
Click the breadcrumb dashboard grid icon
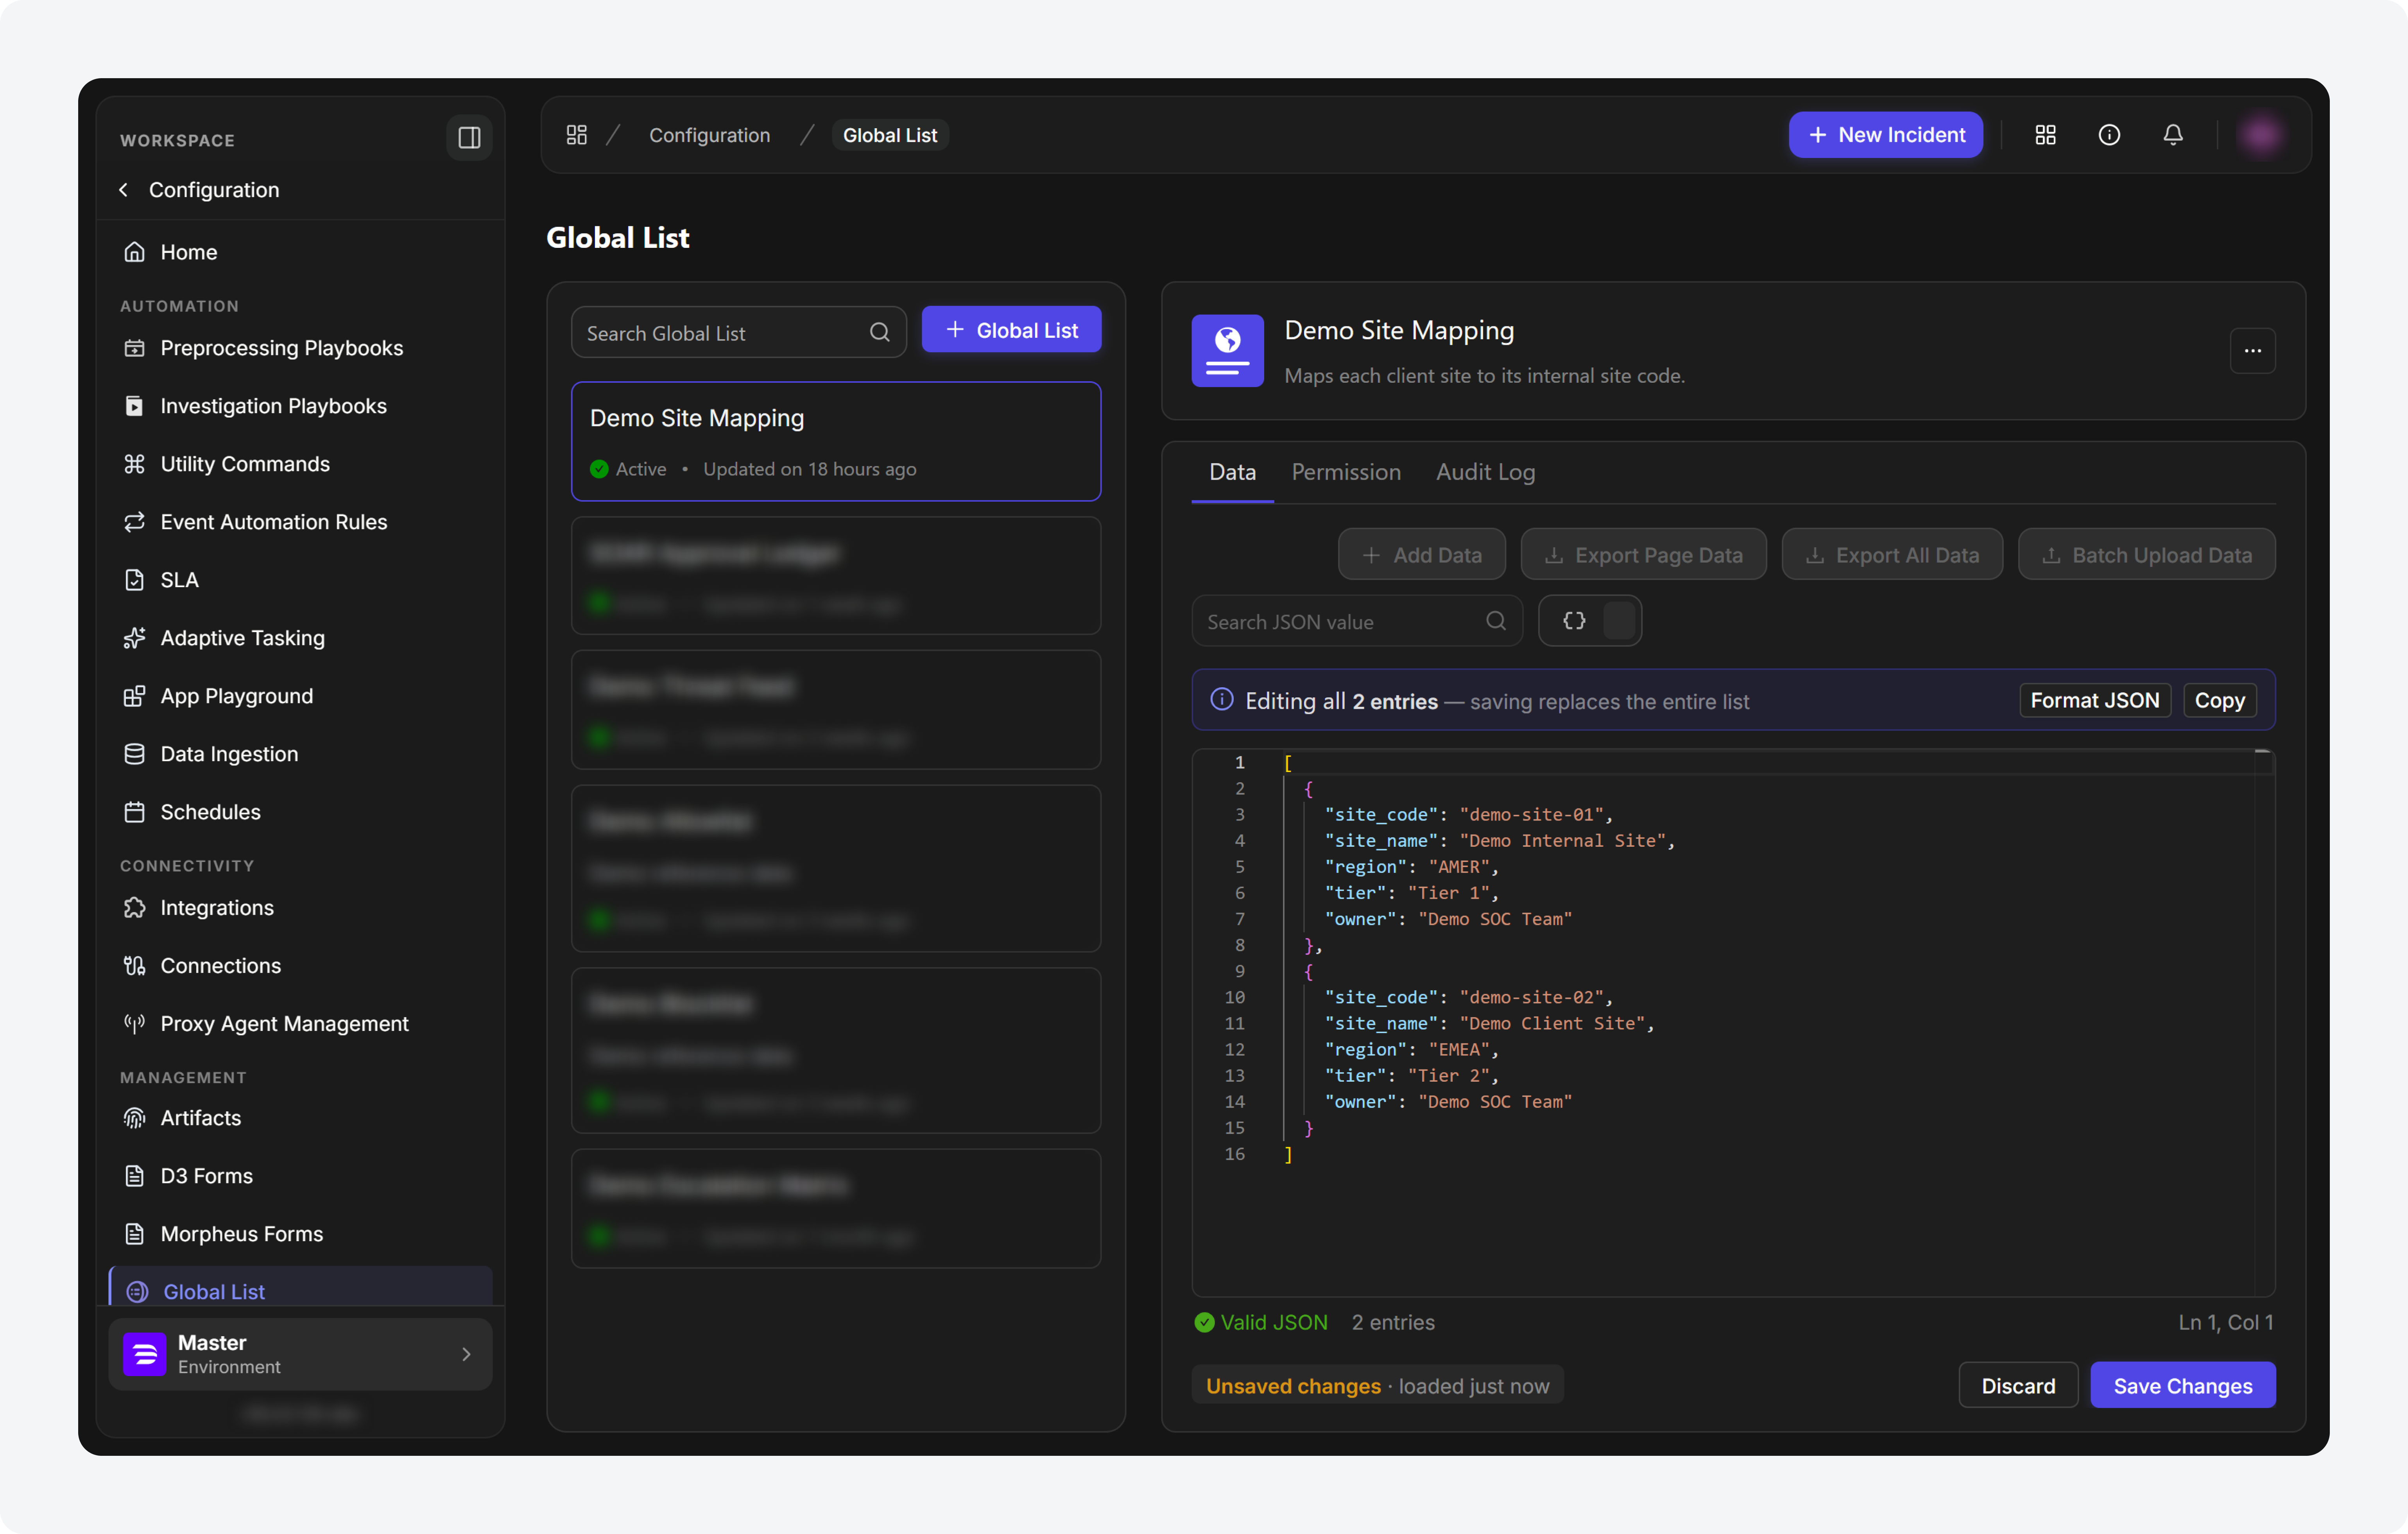point(577,135)
